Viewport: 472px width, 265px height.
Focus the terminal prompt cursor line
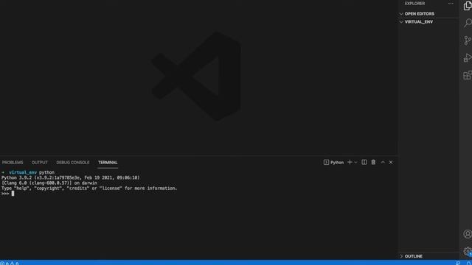pyautogui.click(x=7, y=194)
